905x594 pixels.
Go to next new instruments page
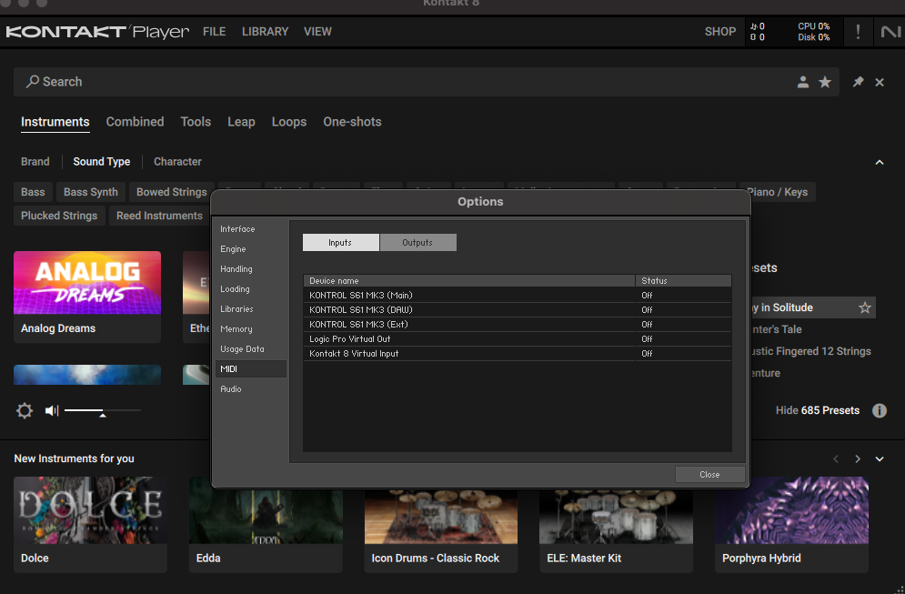pyautogui.click(x=858, y=459)
